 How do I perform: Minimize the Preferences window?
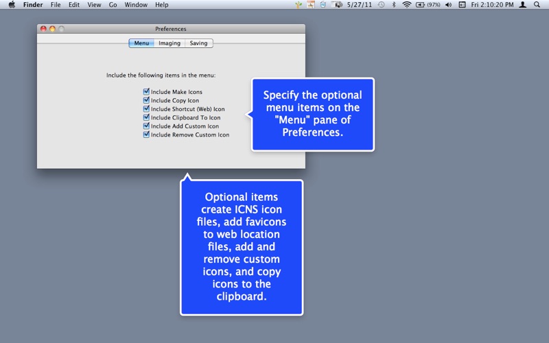click(53, 29)
